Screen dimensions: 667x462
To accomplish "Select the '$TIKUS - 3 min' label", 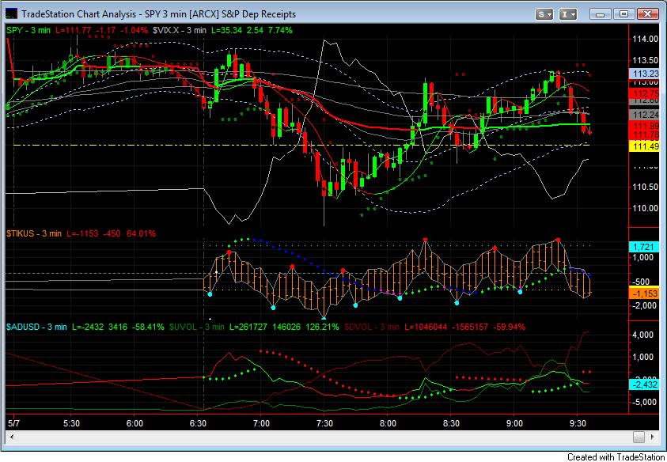I will pos(33,233).
